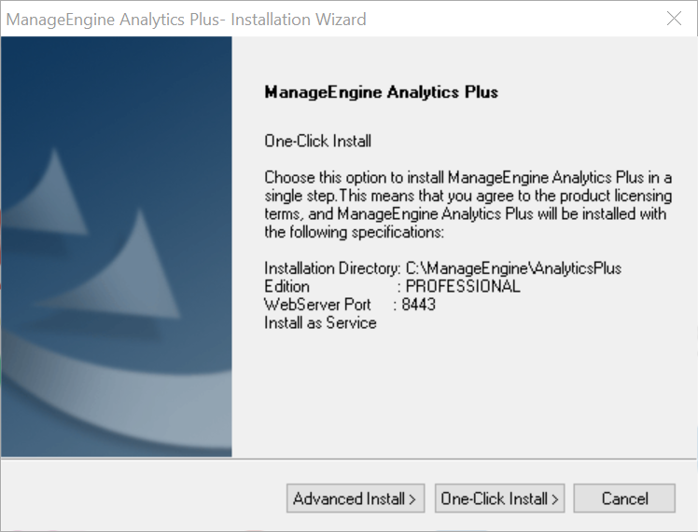Click the C:\ManageEngine\AnalyticsPlus directory path
698x532 pixels.
(513, 268)
